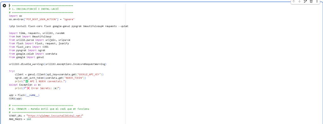Click the '--quiet' flag in pip command
This screenshot has width=323, height=124.
click(123, 26)
